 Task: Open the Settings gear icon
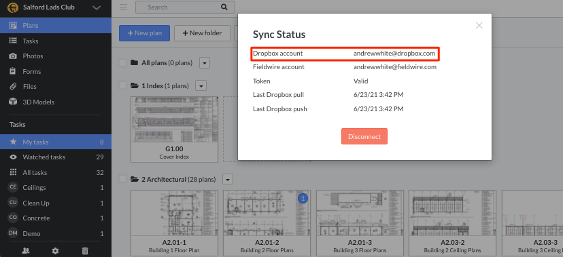55,250
